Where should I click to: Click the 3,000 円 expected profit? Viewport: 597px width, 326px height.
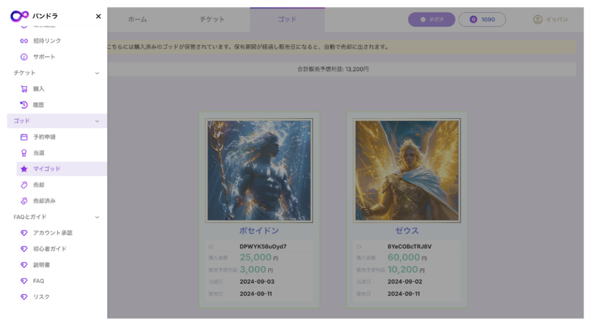(257, 270)
